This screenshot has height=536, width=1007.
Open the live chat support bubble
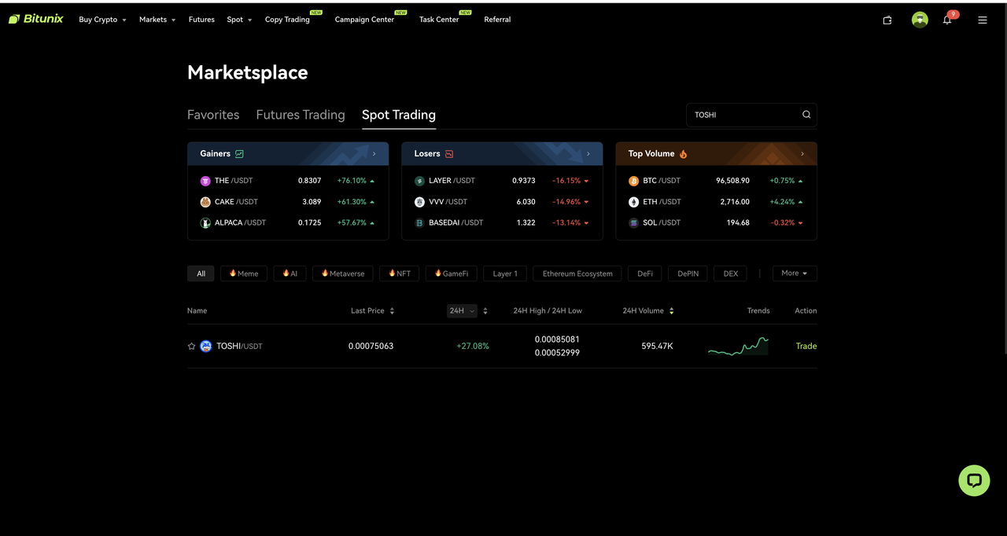click(x=974, y=480)
